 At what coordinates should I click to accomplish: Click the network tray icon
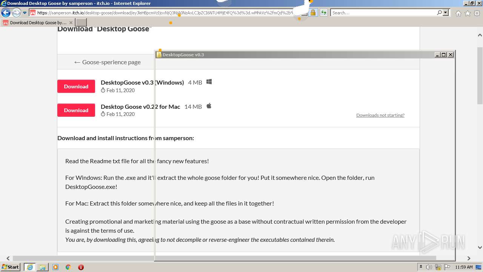coord(438,267)
